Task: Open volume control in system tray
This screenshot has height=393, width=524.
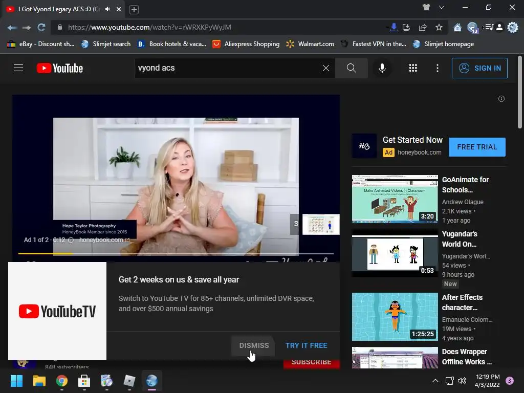Action: [x=462, y=381]
